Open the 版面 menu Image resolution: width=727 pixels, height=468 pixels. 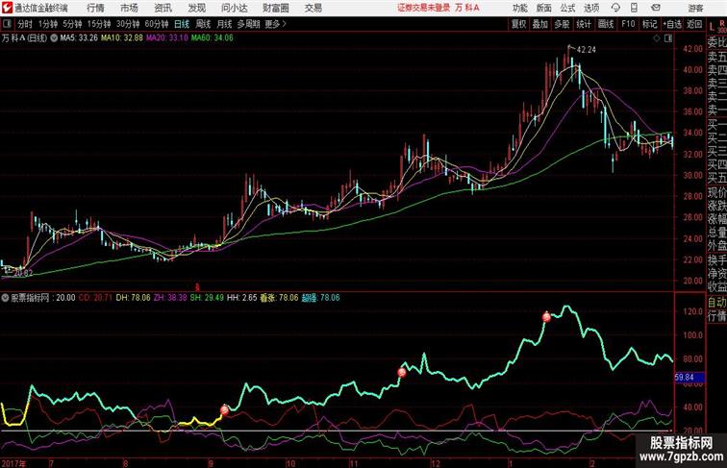(x=543, y=8)
